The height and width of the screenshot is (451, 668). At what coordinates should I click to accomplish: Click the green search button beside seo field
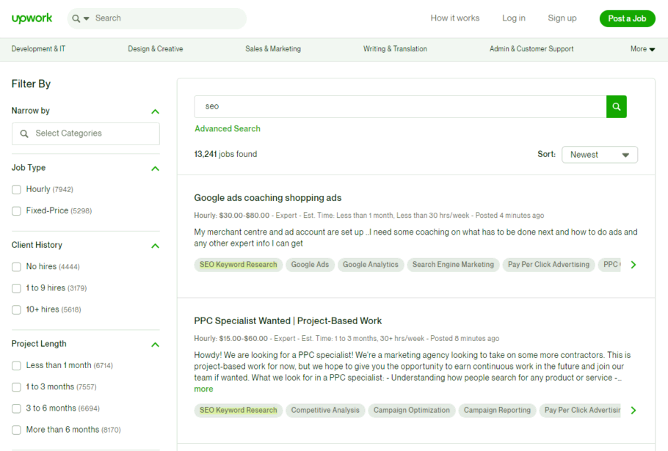[x=616, y=106]
